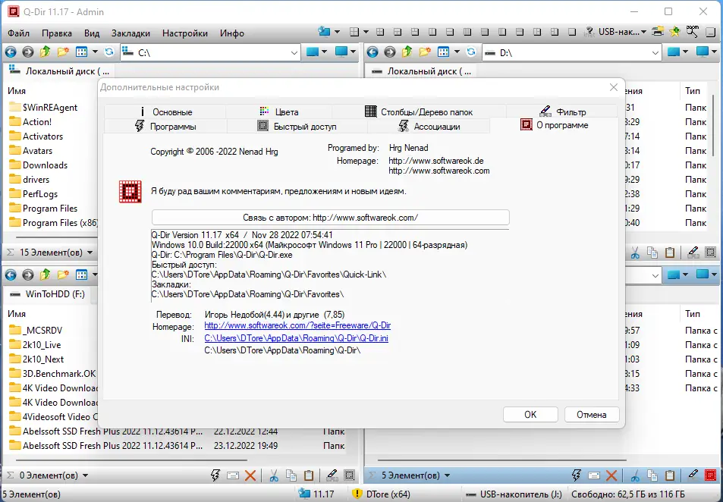Click delete red X beside 5 Элемент(ов)

[x=612, y=475]
